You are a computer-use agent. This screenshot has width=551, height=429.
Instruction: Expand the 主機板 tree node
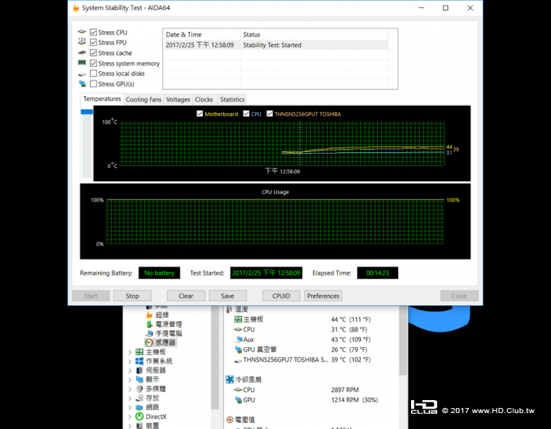tap(130, 352)
